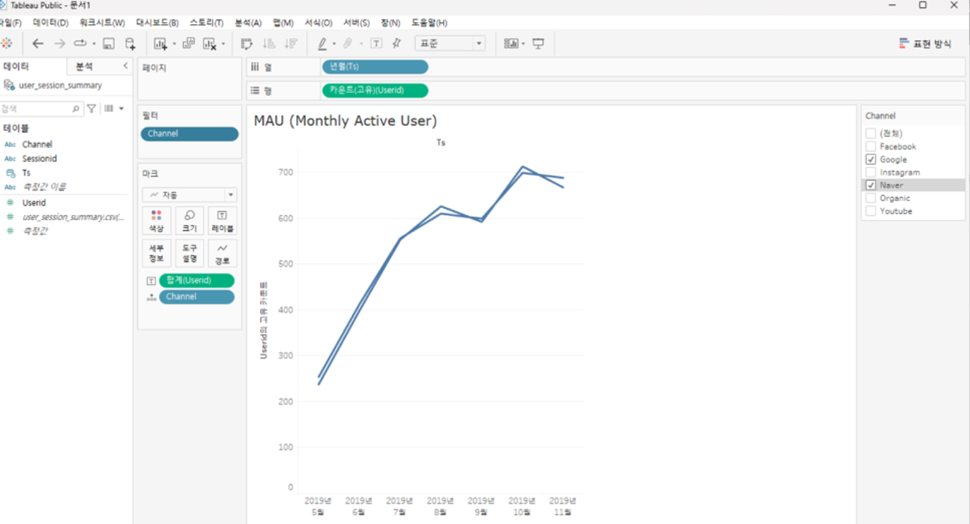Click the data pane search field
This screenshot has width=970, height=524.
tap(36, 109)
